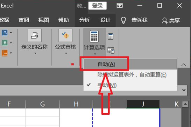Select column G header
The height and width of the screenshot is (127, 191).
point(43,104)
